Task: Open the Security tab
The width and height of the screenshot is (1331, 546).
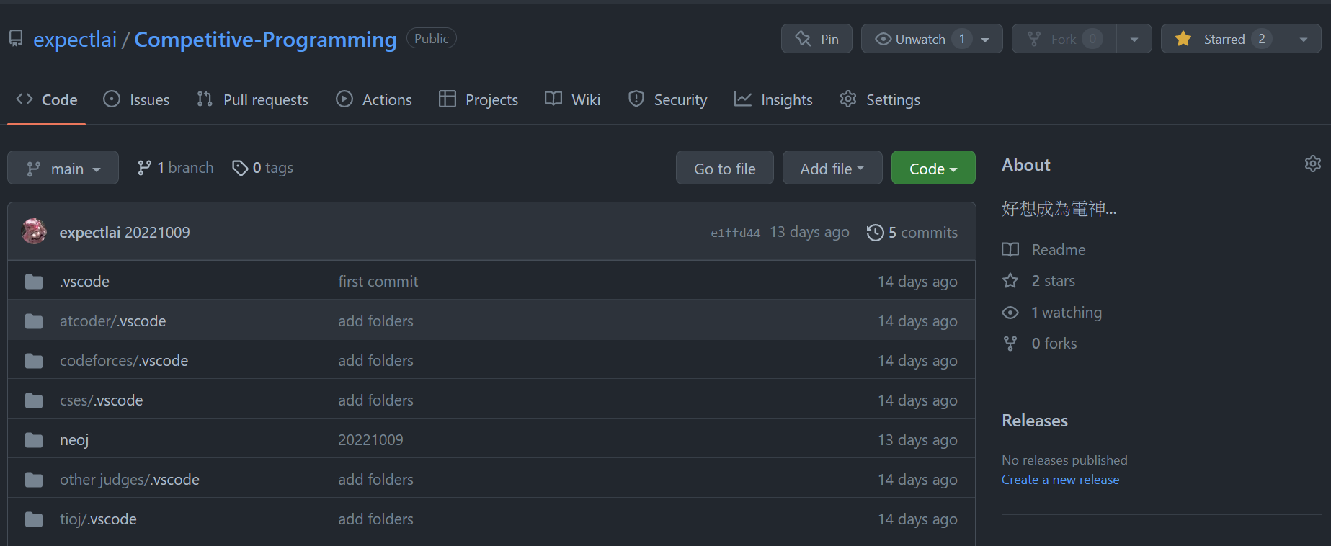Action: click(x=667, y=99)
